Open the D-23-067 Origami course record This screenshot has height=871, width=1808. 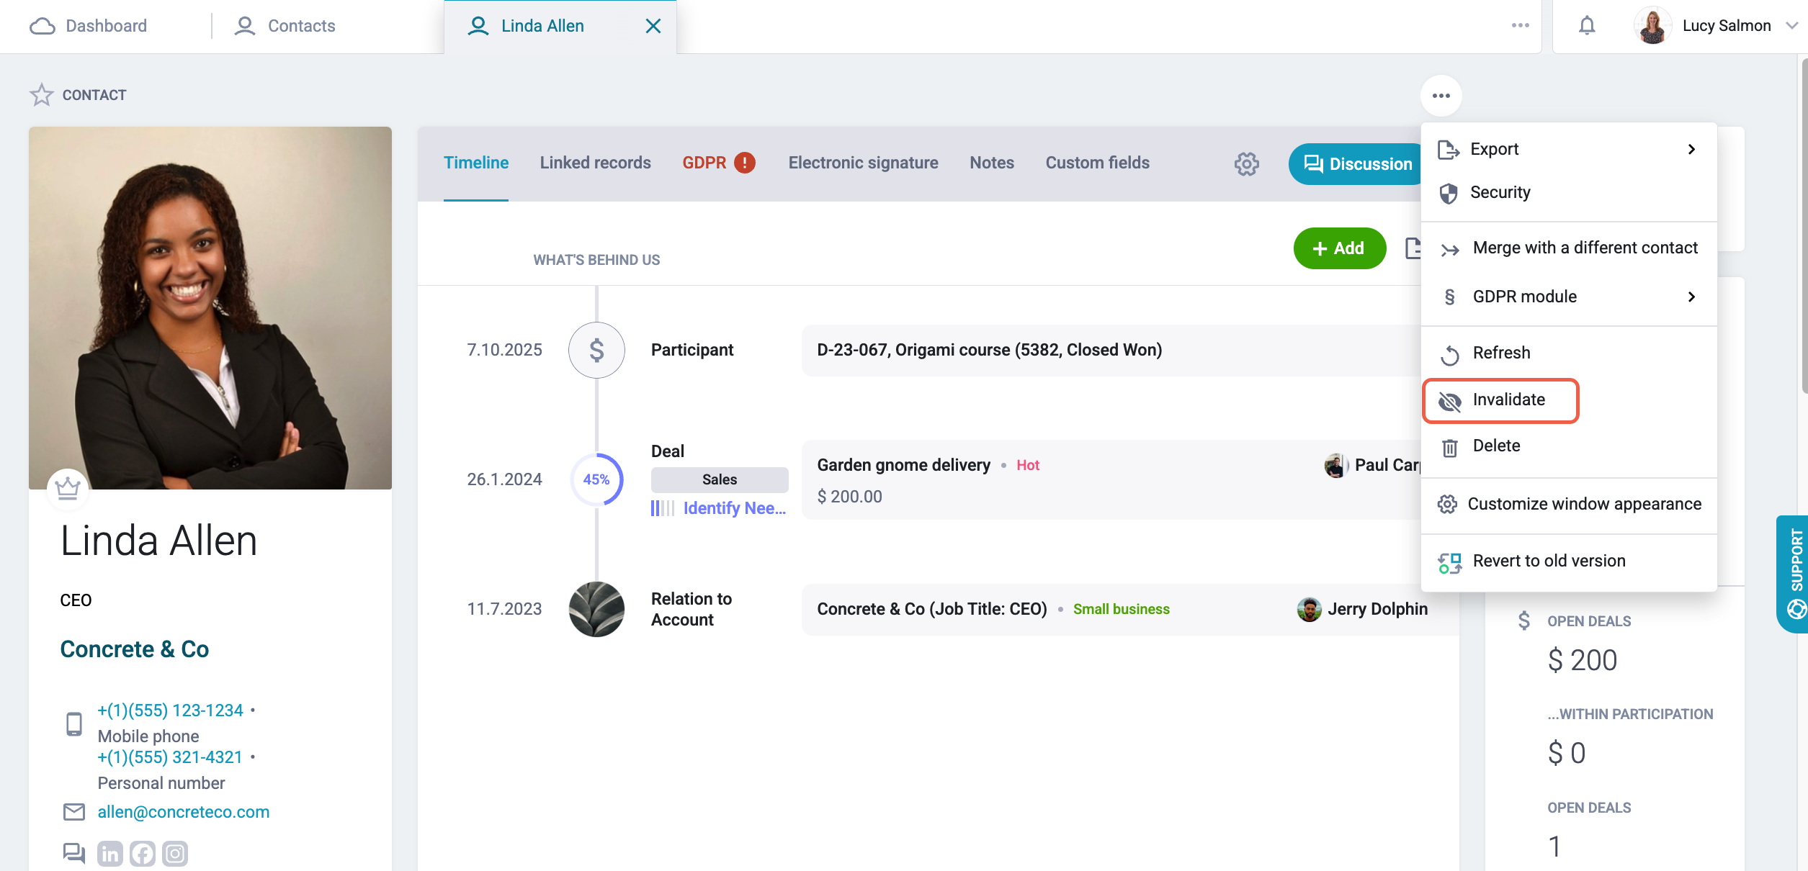[989, 350]
